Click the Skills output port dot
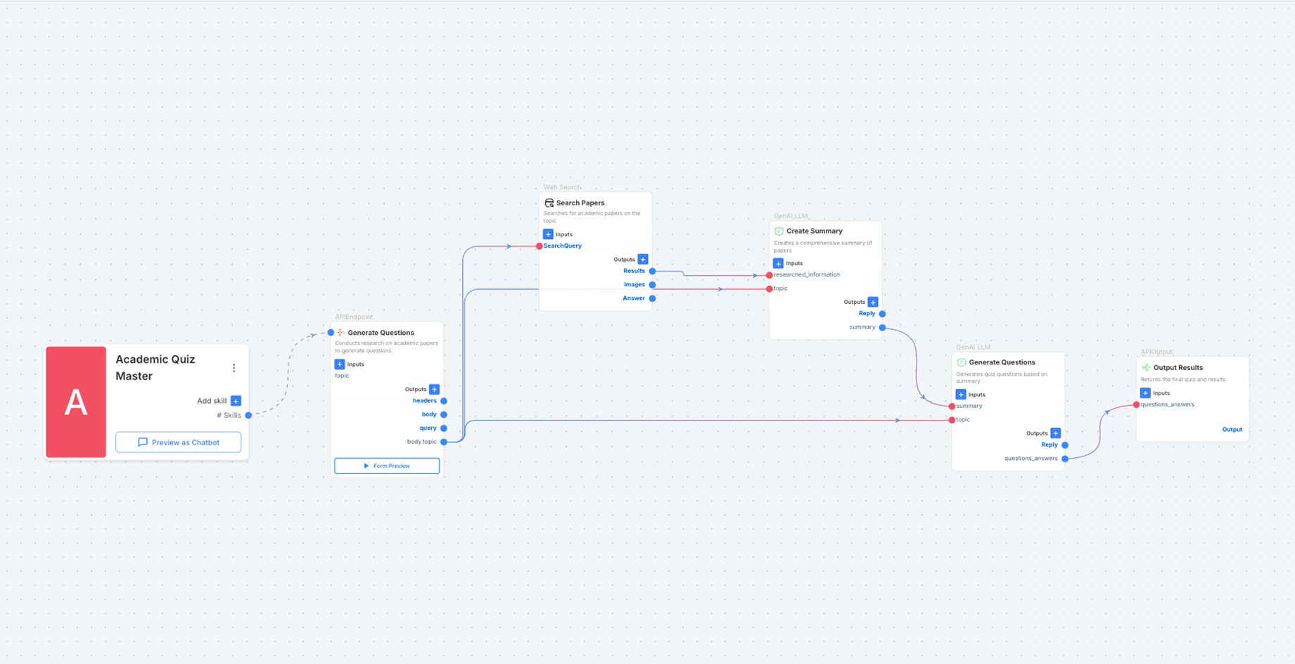This screenshot has height=664, width=1295. coord(248,415)
